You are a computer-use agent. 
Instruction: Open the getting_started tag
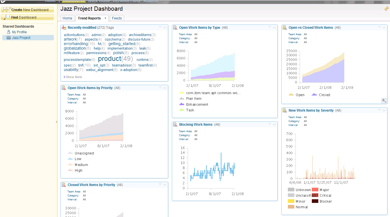point(122,44)
